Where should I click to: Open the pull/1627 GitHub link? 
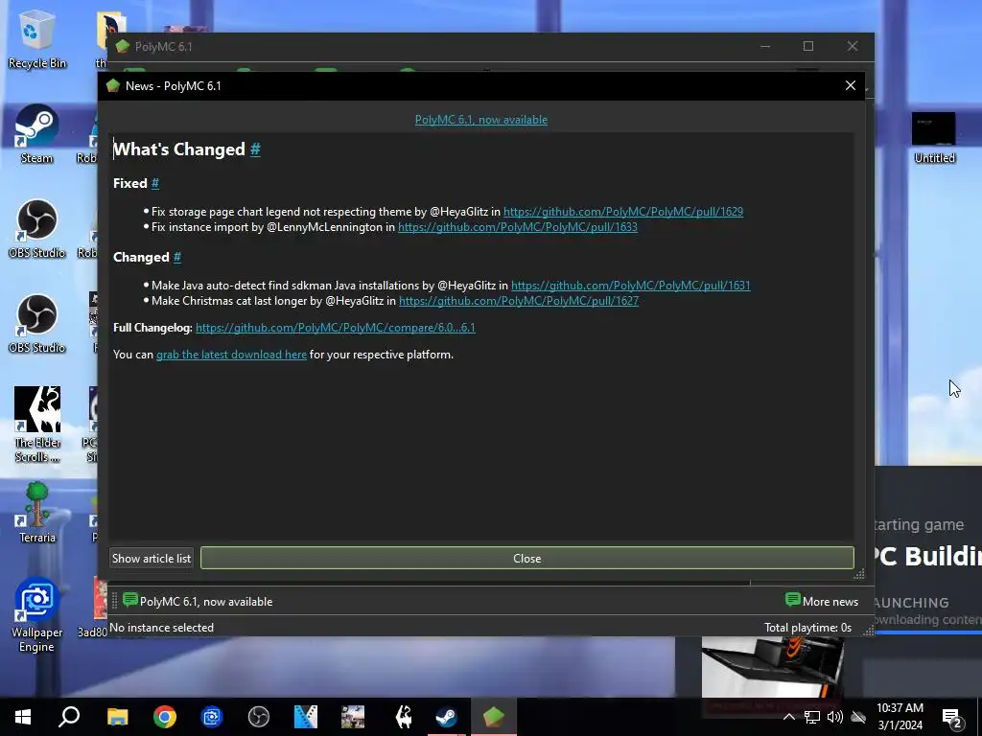(519, 301)
